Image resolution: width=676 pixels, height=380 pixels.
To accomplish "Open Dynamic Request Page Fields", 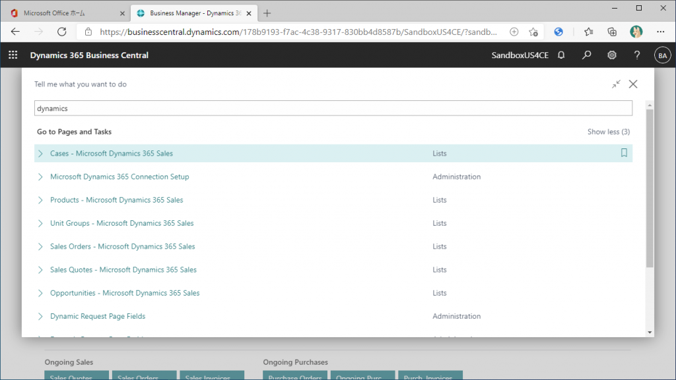I will (98, 316).
